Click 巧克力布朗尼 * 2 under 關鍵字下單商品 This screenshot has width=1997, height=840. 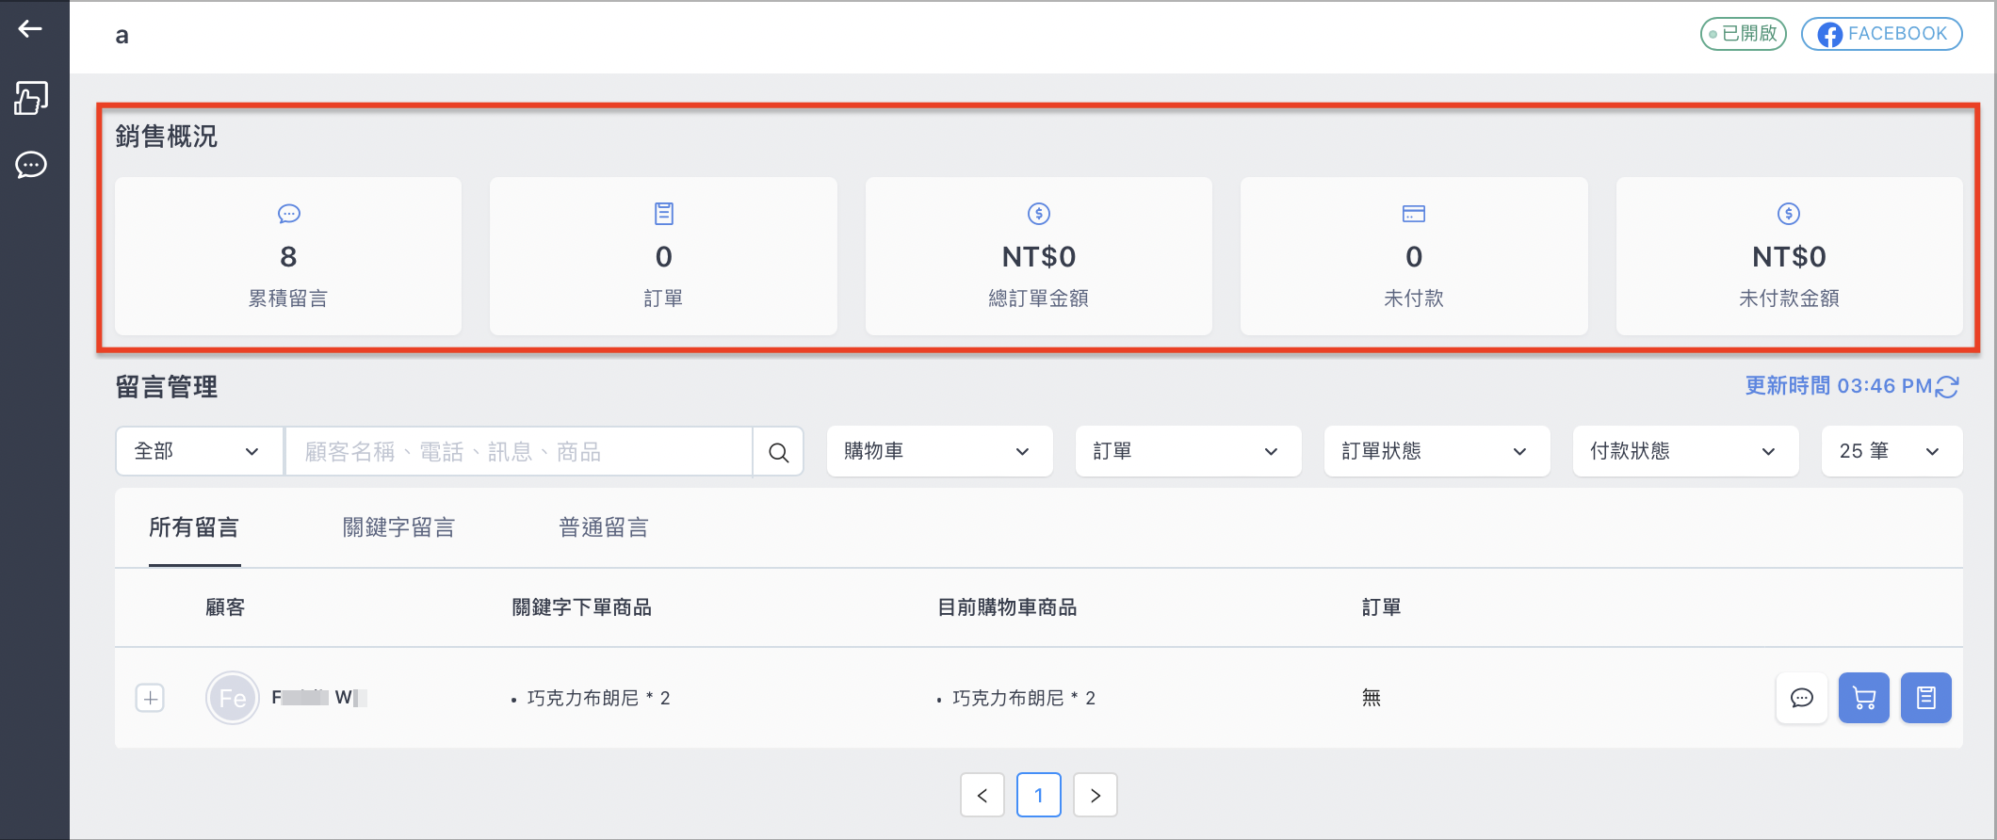point(598,698)
